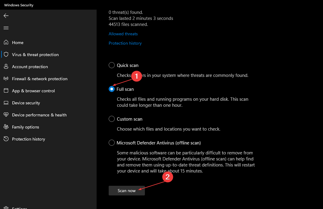Navigate back with the arrow button
The width and height of the screenshot is (323, 209).
click(x=6, y=16)
